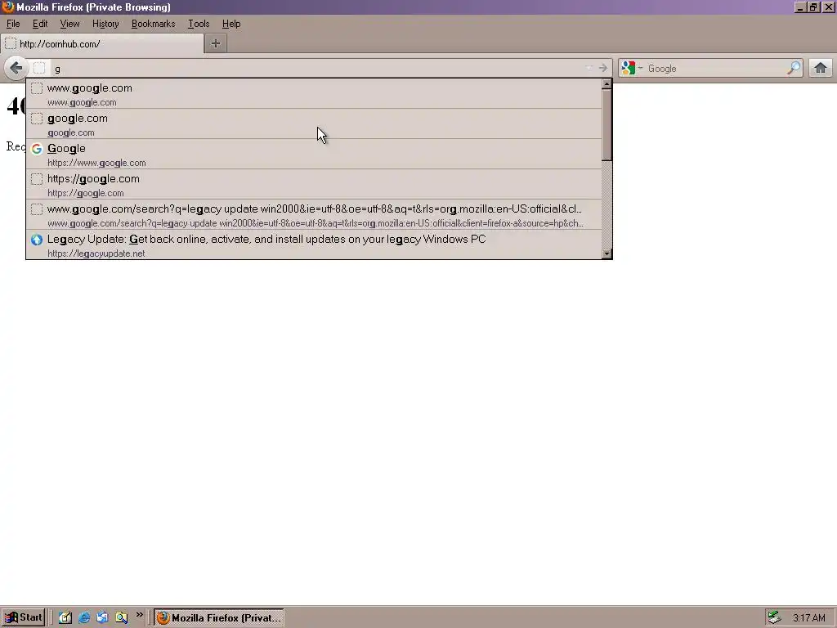837x628 pixels.
Task: Open the Tools menu
Action: coord(199,24)
